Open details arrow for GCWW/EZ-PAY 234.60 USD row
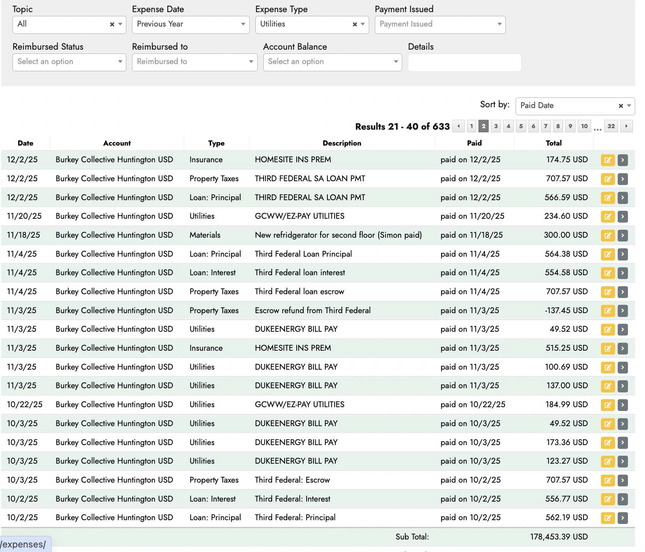645x552 pixels. pyautogui.click(x=623, y=216)
